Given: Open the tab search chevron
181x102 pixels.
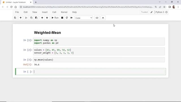Looking at the screenshot, I should 160,2.
